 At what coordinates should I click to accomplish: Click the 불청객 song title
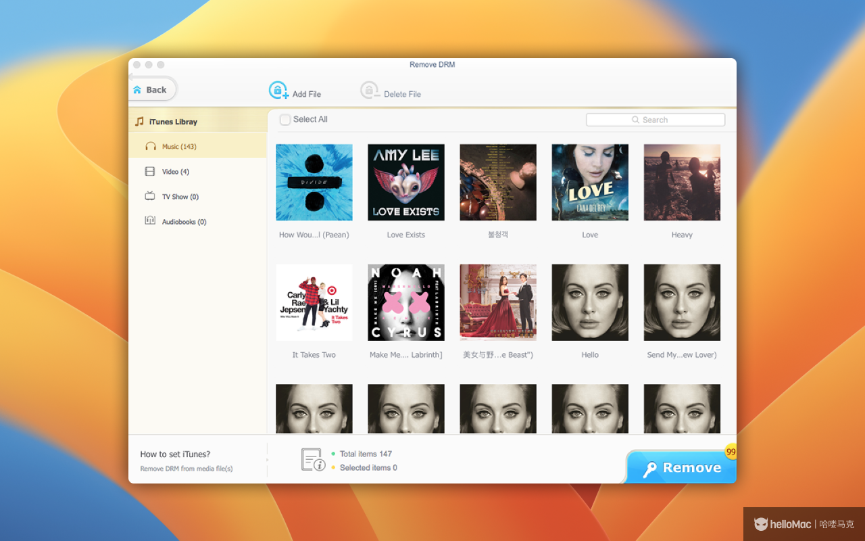tap(498, 235)
